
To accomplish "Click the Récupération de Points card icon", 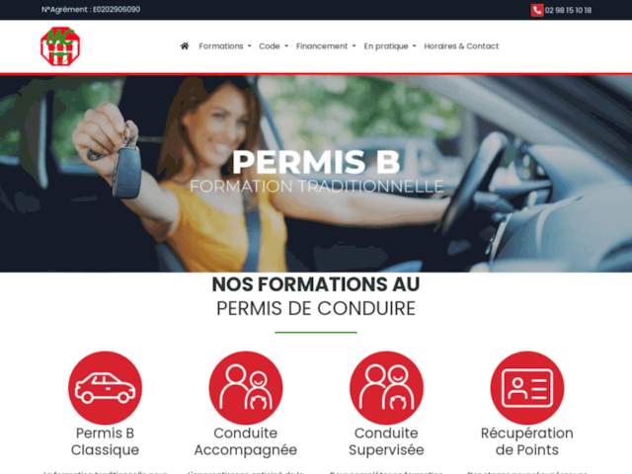I will click(x=527, y=388).
